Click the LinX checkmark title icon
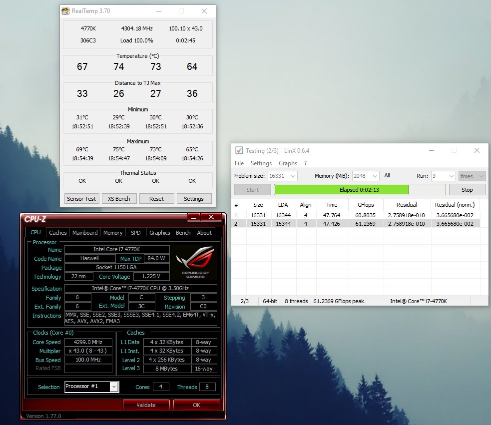 pos(239,150)
